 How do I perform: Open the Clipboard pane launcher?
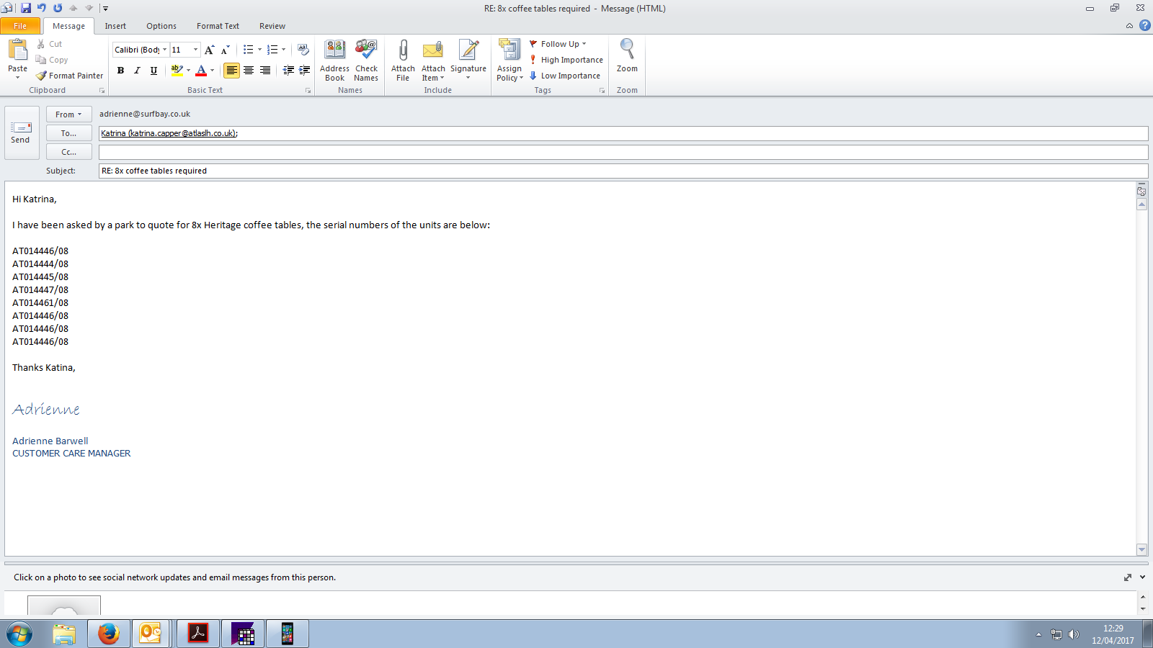pyautogui.click(x=102, y=91)
